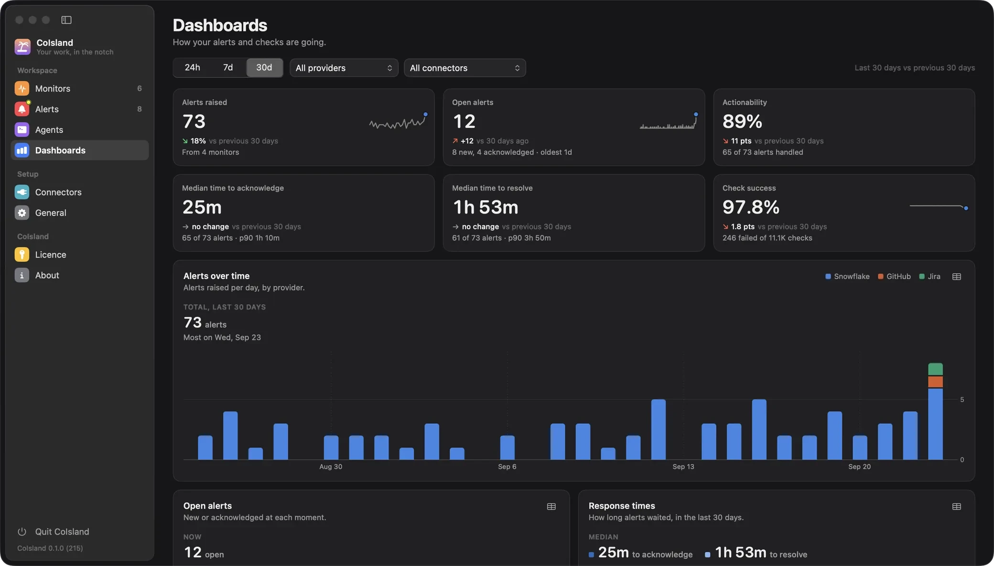This screenshot has width=994, height=566.
Task: Click the Open alerts 12 card
Action: click(x=573, y=127)
